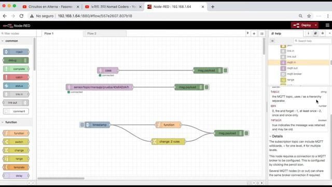The image size is (332, 187).
Task: Trigger the timestamp inject node button
Action: coord(82,125)
